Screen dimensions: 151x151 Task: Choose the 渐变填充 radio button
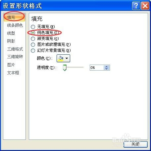(x=33, y=39)
